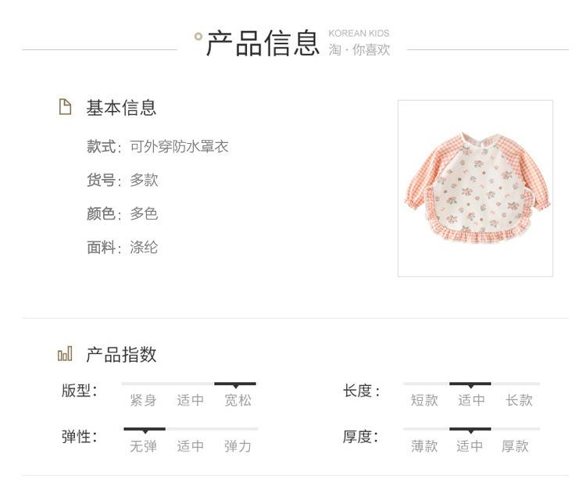The image size is (586, 497).
Task: Choose 短款 option in 长度 row
Action: pos(424,400)
